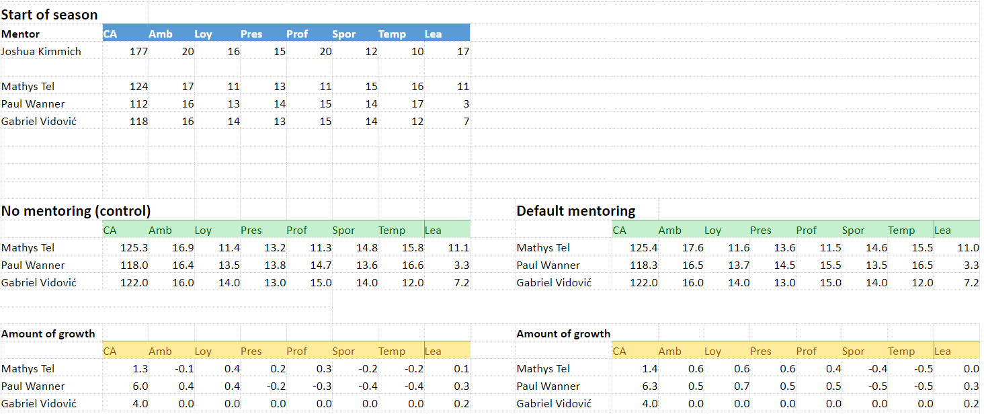
Task: Click the "Default mentoring" heading cell
Action: (x=575, y=211)
